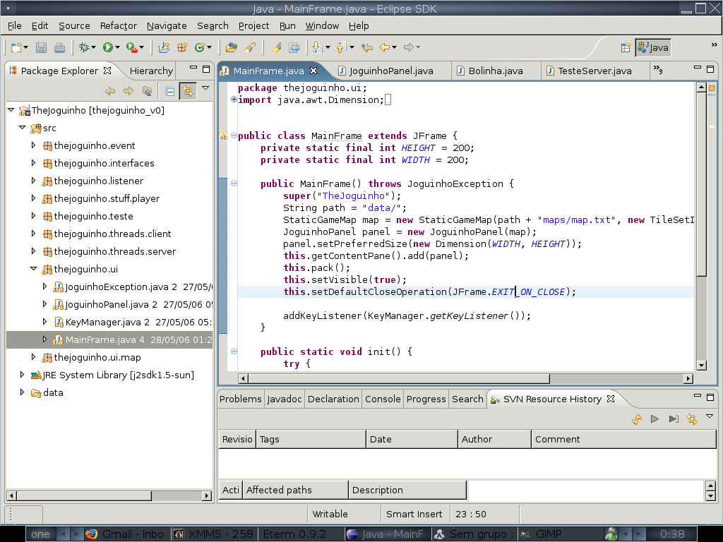Viewport: 723px width, 542px height.
Task: Click Up/Go Into icon in Package Explorer
Action: (x=147, y=91)
